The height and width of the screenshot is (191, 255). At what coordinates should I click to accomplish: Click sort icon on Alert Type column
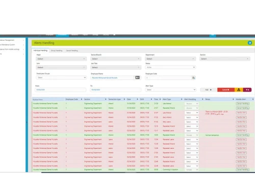click(x=182, y=99)
